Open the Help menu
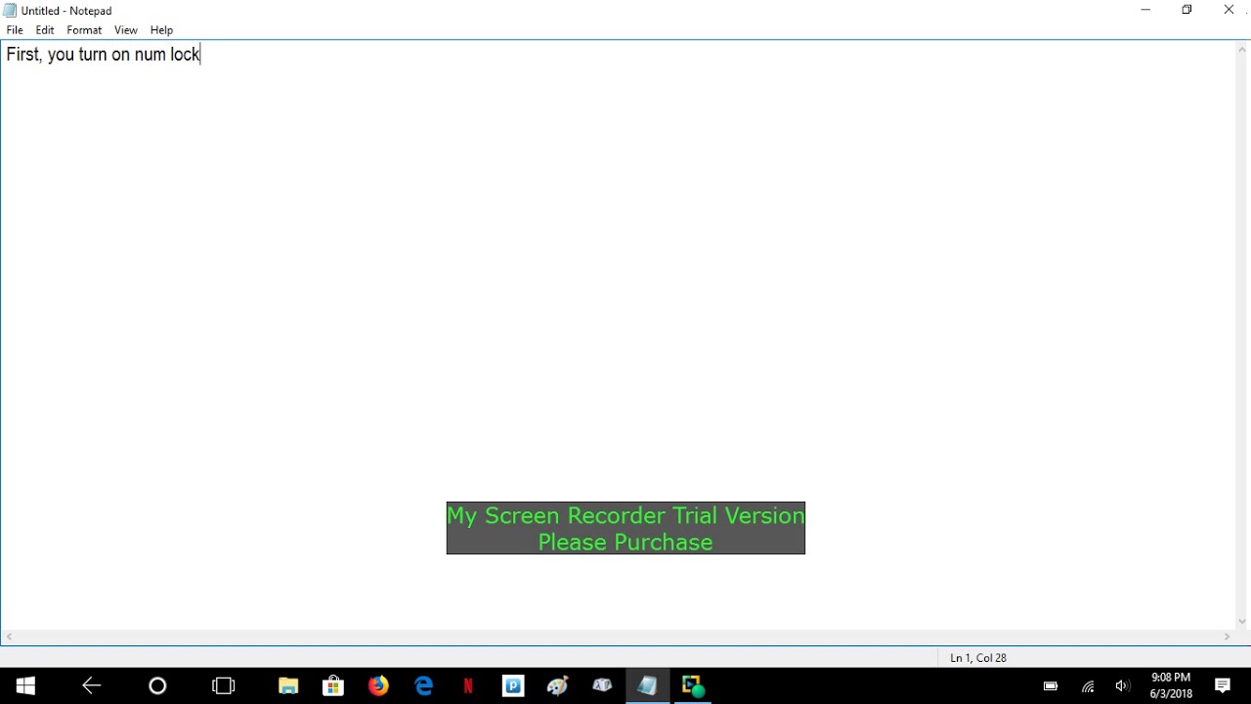This screenshot has width=1251, height=704. pos(161,30)
